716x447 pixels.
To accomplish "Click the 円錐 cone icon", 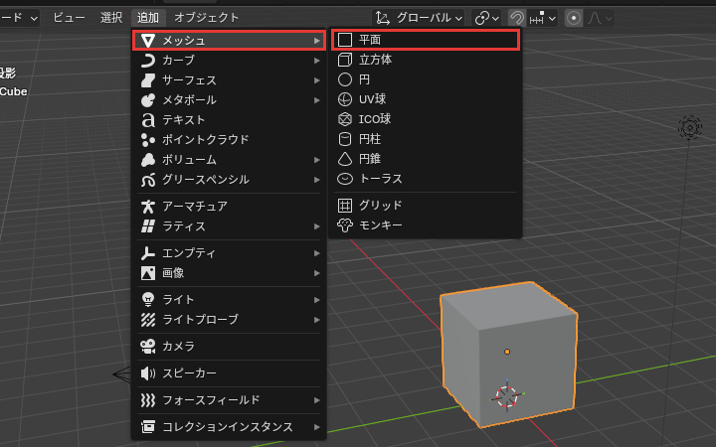I will click(x=345, y=159).
